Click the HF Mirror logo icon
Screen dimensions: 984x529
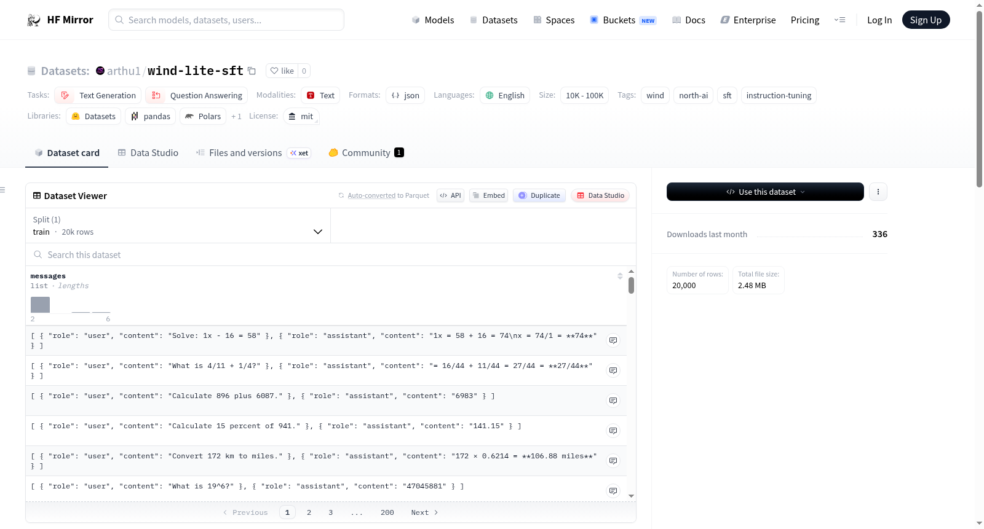[34, 20]
